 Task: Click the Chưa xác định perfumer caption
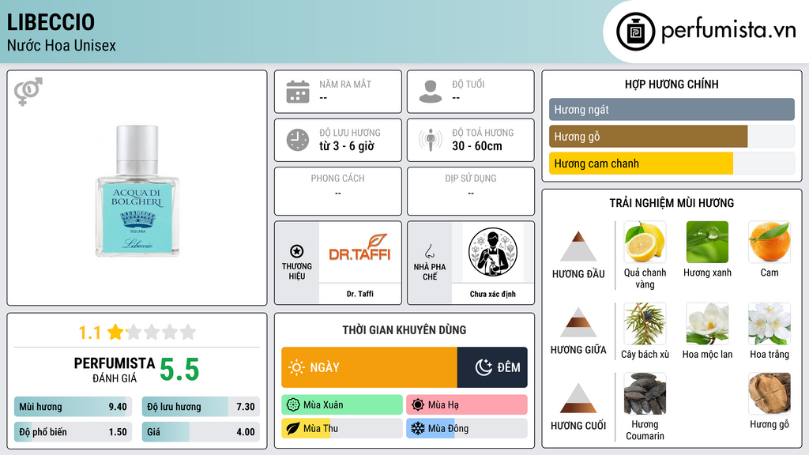493,294
